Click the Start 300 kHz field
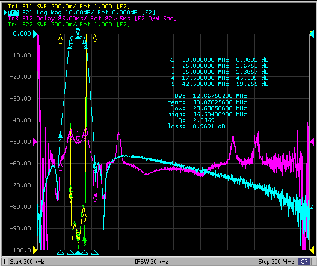Viewport: 317px width, 266px height. [x=27, y=261]
